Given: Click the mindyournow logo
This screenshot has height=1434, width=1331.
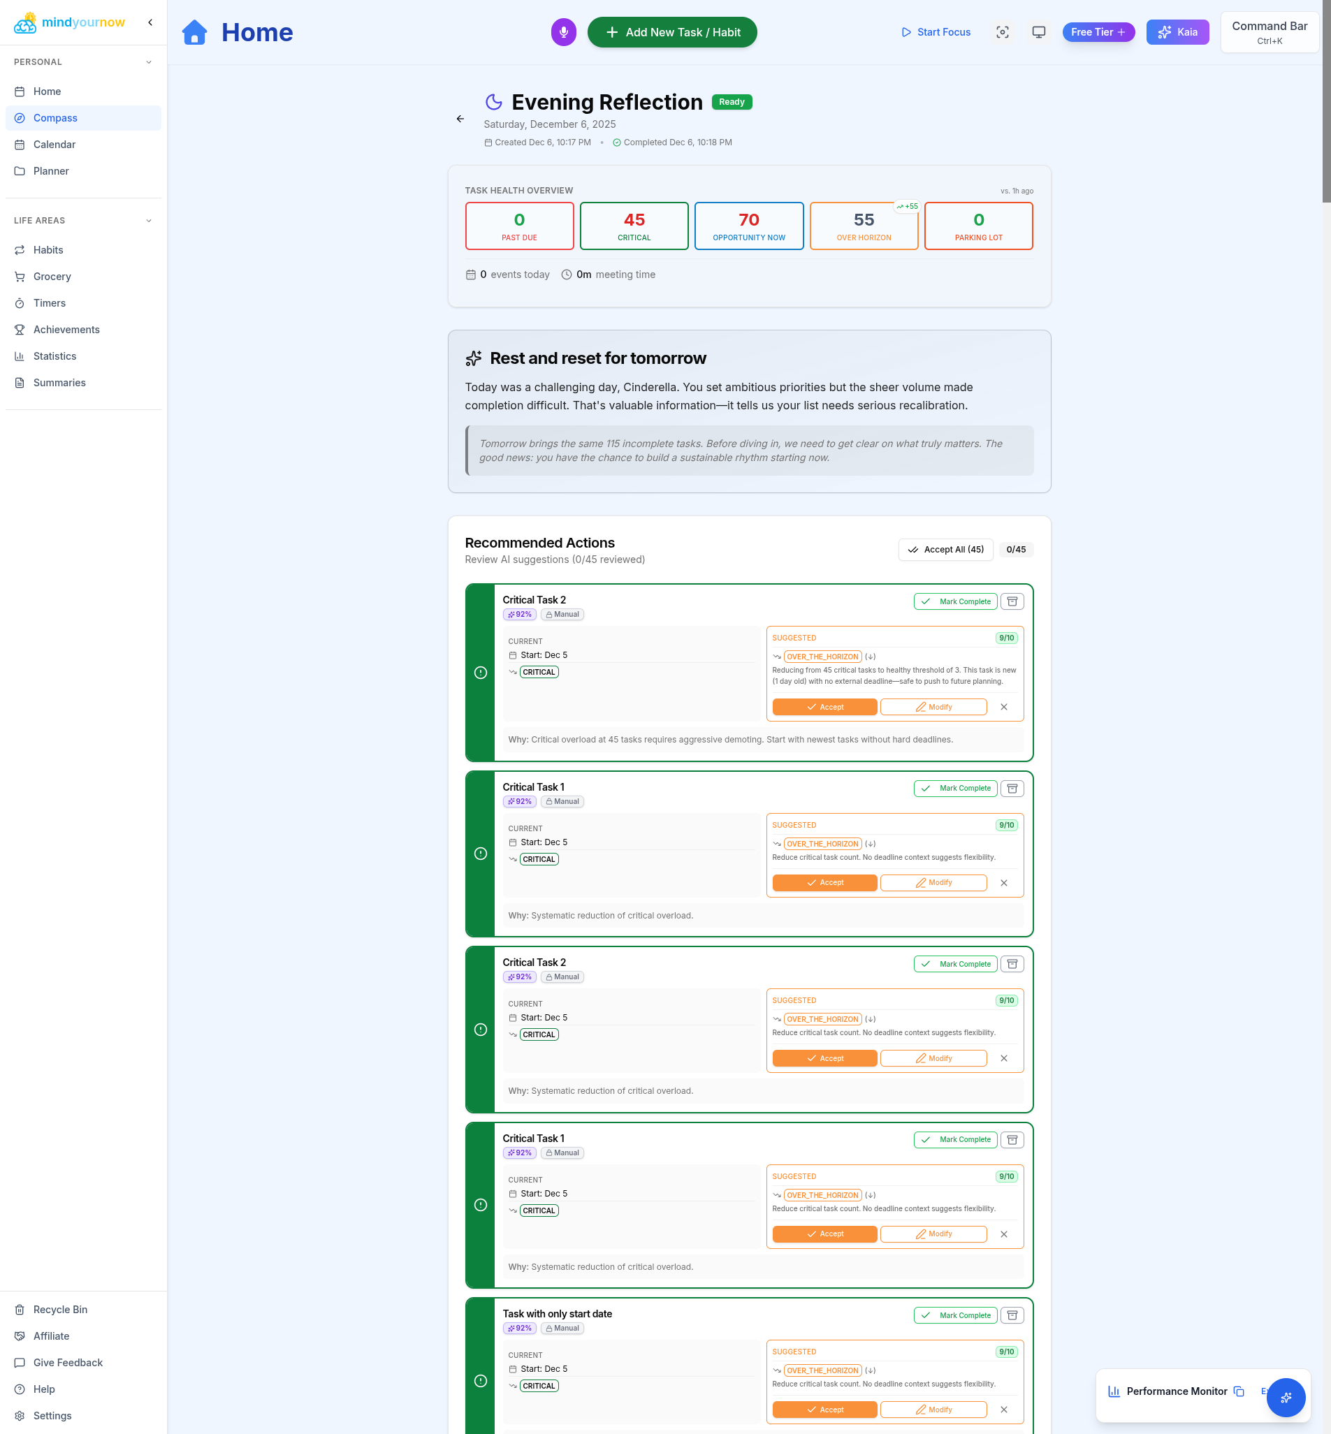Looking at the screenshot, I should [69, 22].
